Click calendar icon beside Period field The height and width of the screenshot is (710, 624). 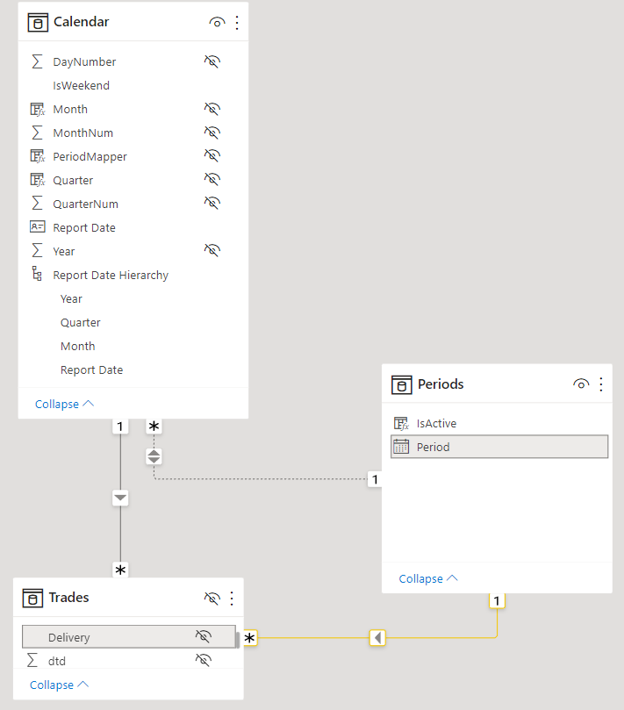[x=401, y=447]
